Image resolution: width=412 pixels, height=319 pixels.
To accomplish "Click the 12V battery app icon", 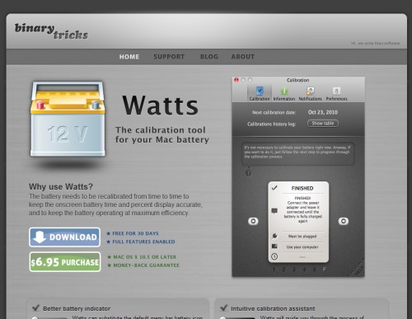I will 68,119.
